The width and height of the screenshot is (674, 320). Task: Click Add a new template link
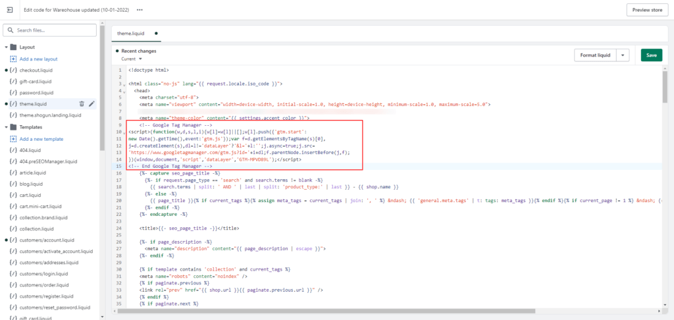[x=41, y=139]
